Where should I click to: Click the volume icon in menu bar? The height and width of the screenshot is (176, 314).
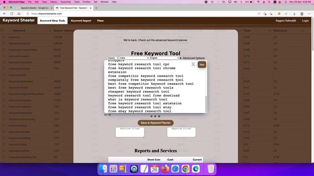235,2
